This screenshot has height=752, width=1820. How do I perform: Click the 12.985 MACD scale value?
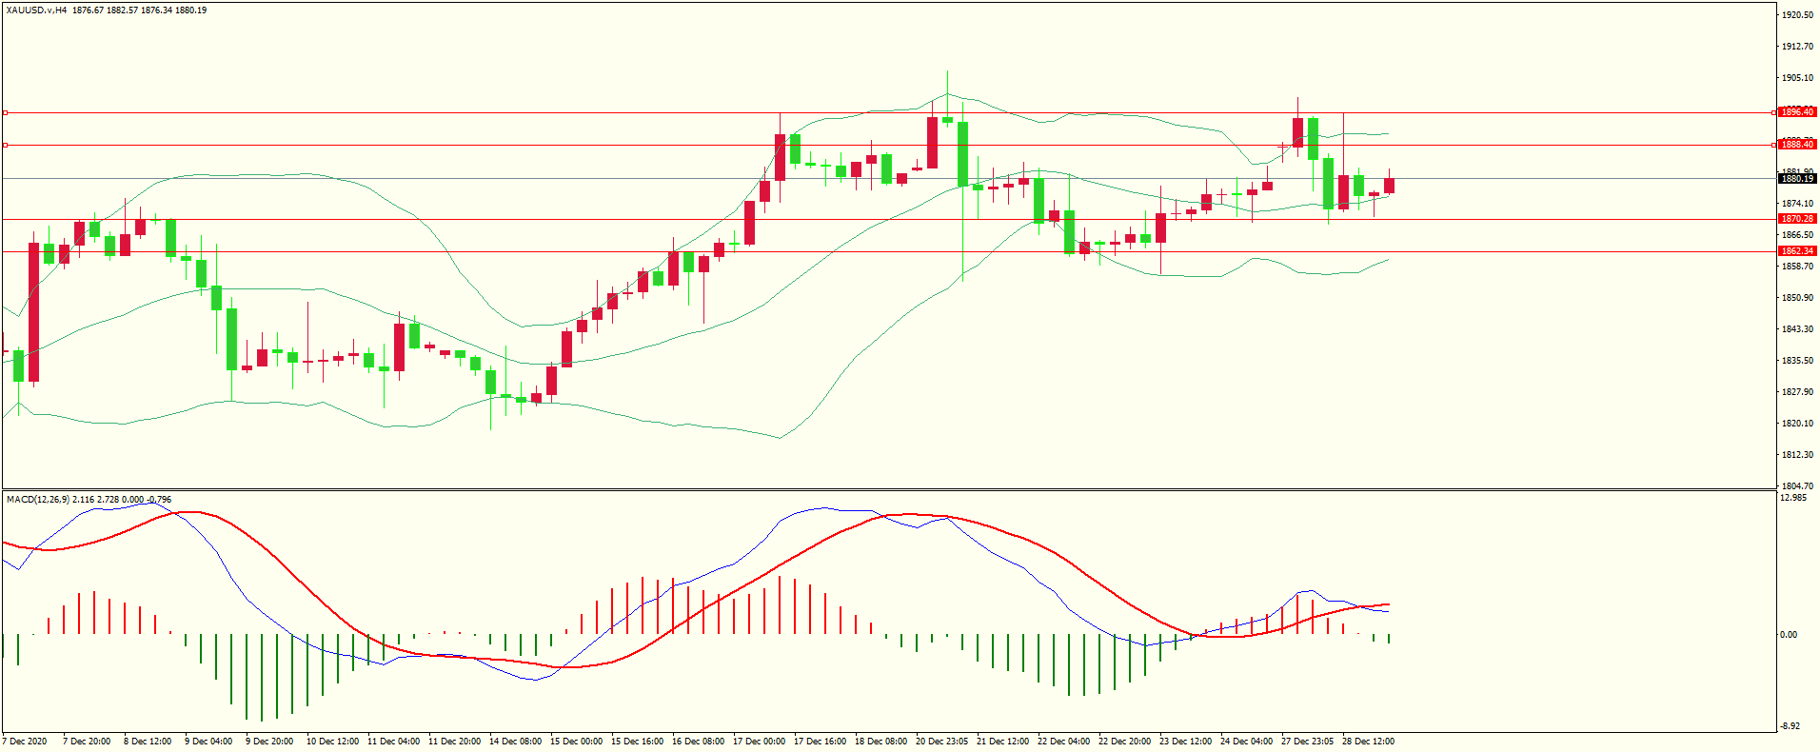tap(1792, 498)
